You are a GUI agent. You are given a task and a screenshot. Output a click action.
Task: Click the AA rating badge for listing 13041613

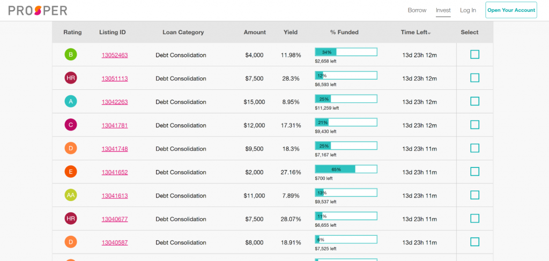click(x=71, y=195)
